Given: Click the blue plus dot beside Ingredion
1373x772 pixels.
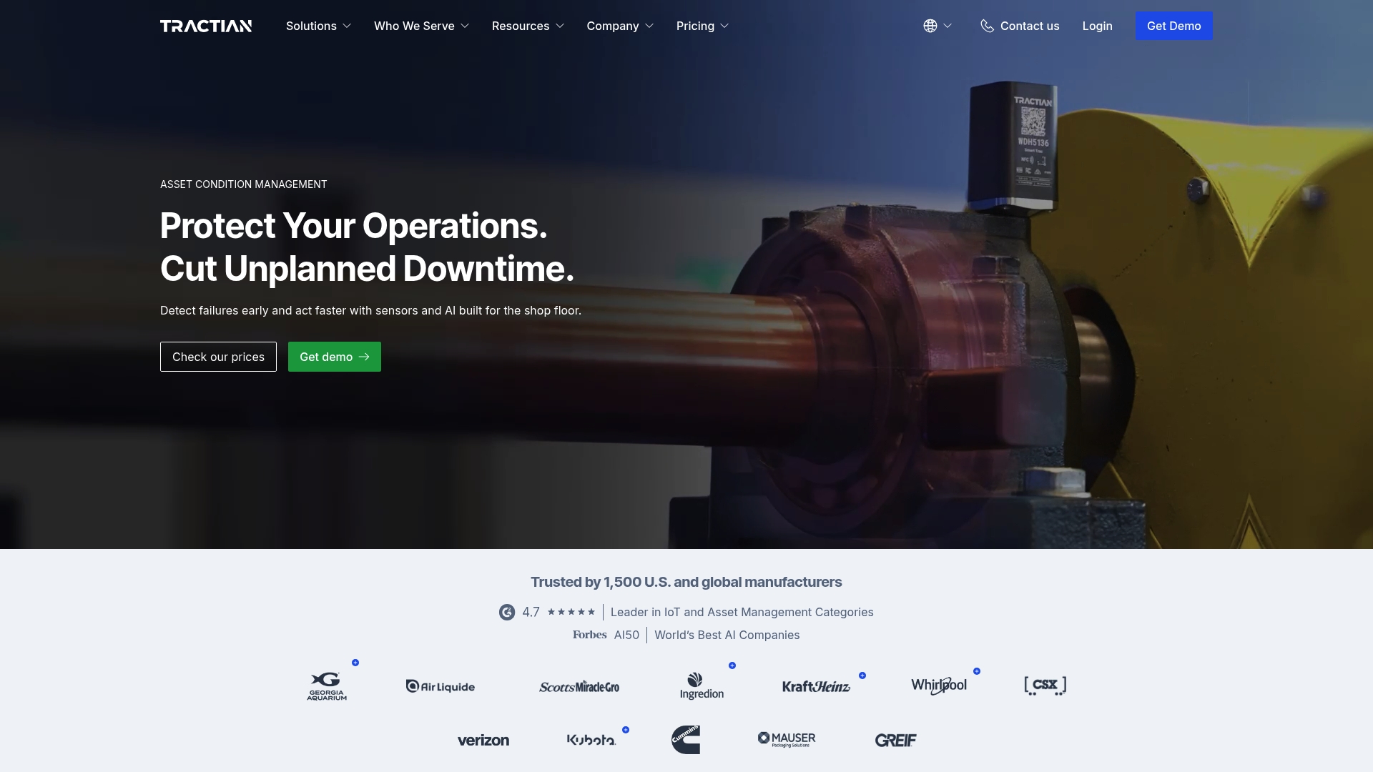Looking at the screenshot, I should coord(732,665).
